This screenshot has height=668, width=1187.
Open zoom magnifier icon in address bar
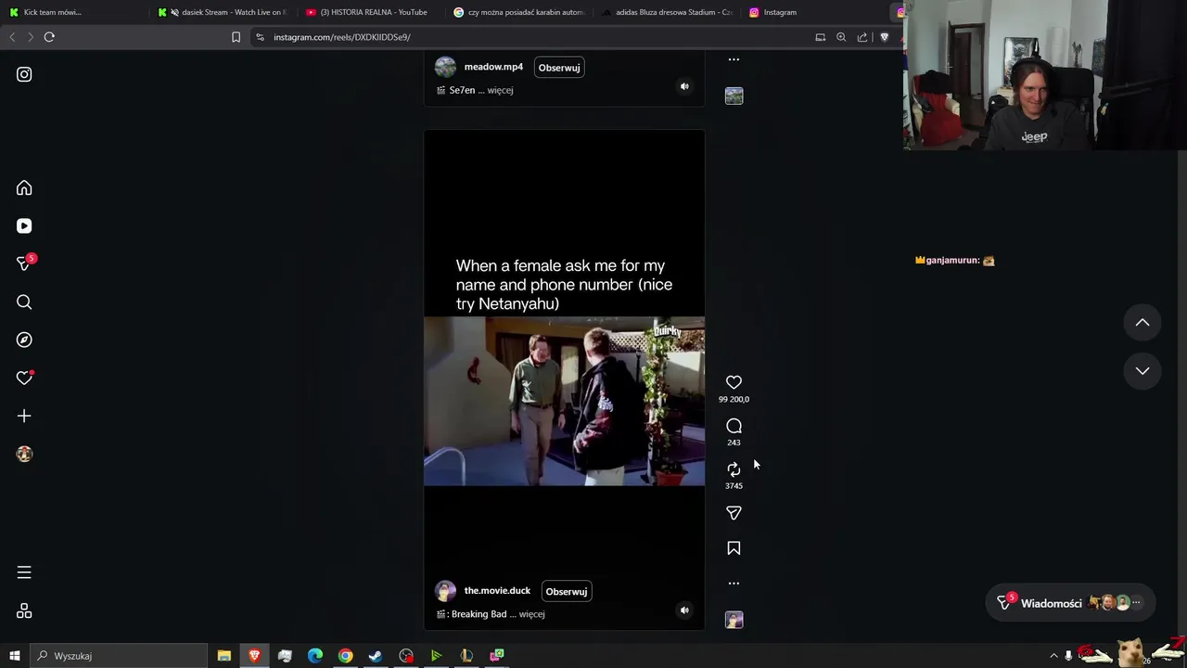pyautogui.click(x=841, y=37)
